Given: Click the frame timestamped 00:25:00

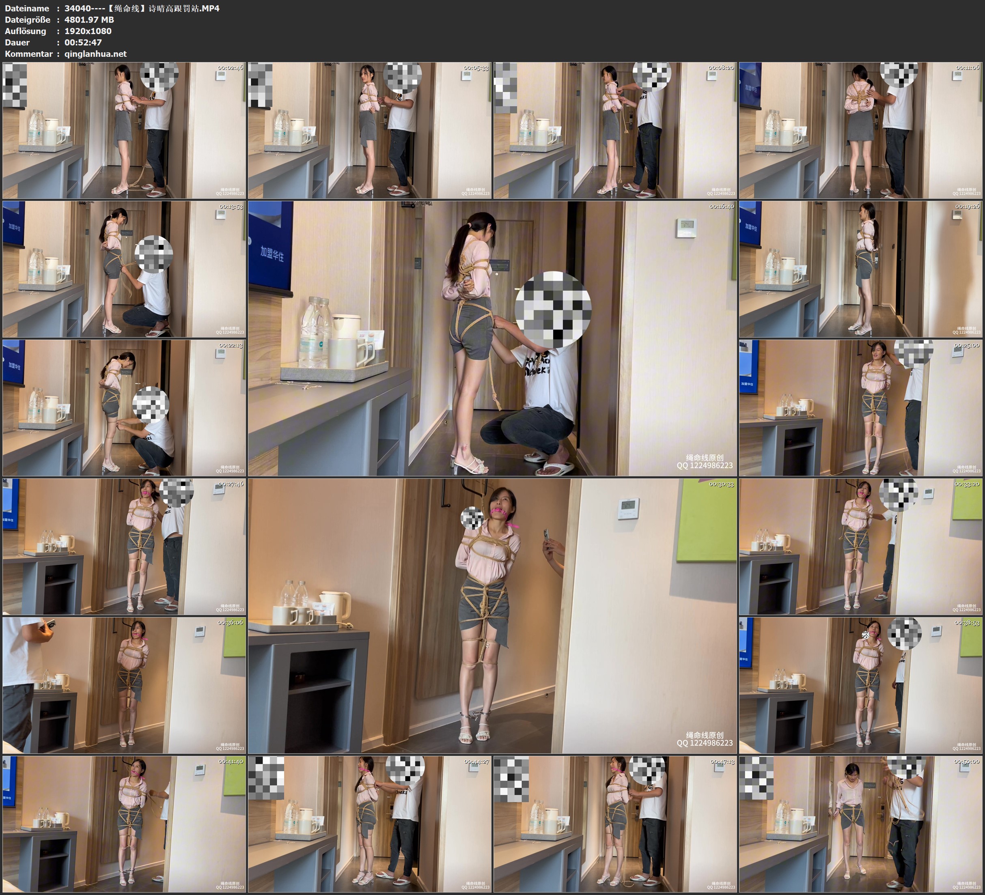Looking at the screenshot, I should coord(861,408).
